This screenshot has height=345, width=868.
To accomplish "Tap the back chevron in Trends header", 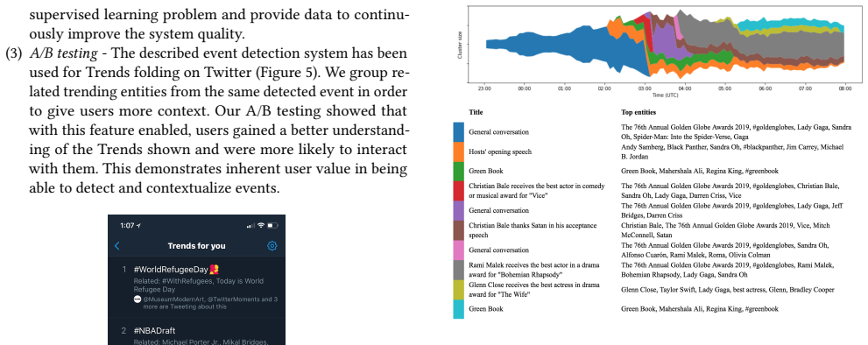I will (x=116, y=246).
